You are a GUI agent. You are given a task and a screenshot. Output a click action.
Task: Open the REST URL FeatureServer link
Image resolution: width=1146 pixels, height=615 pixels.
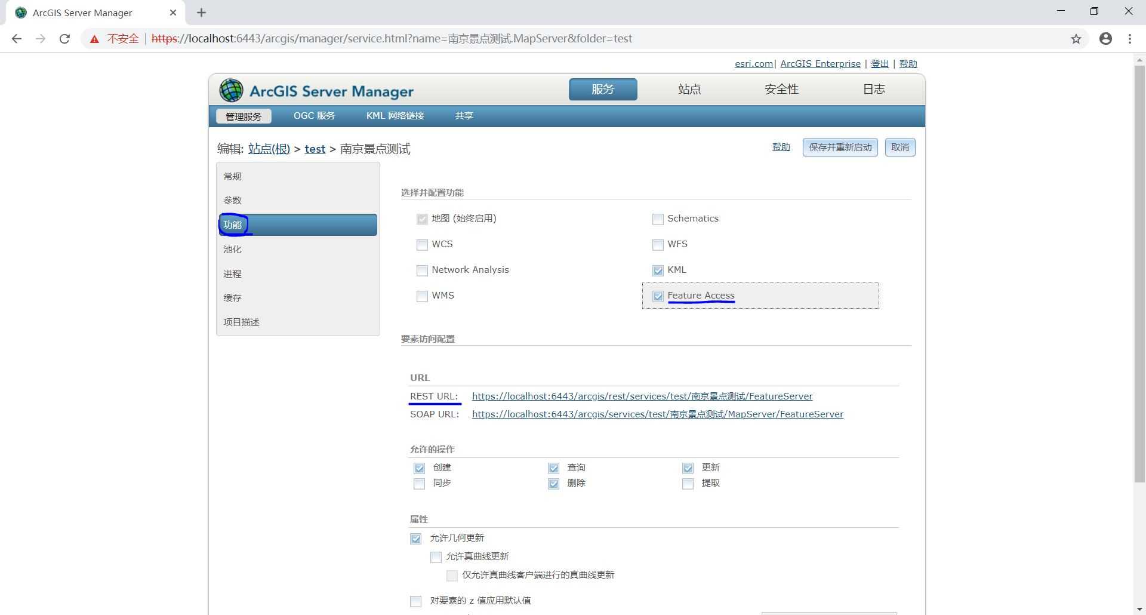pos(642,396)
